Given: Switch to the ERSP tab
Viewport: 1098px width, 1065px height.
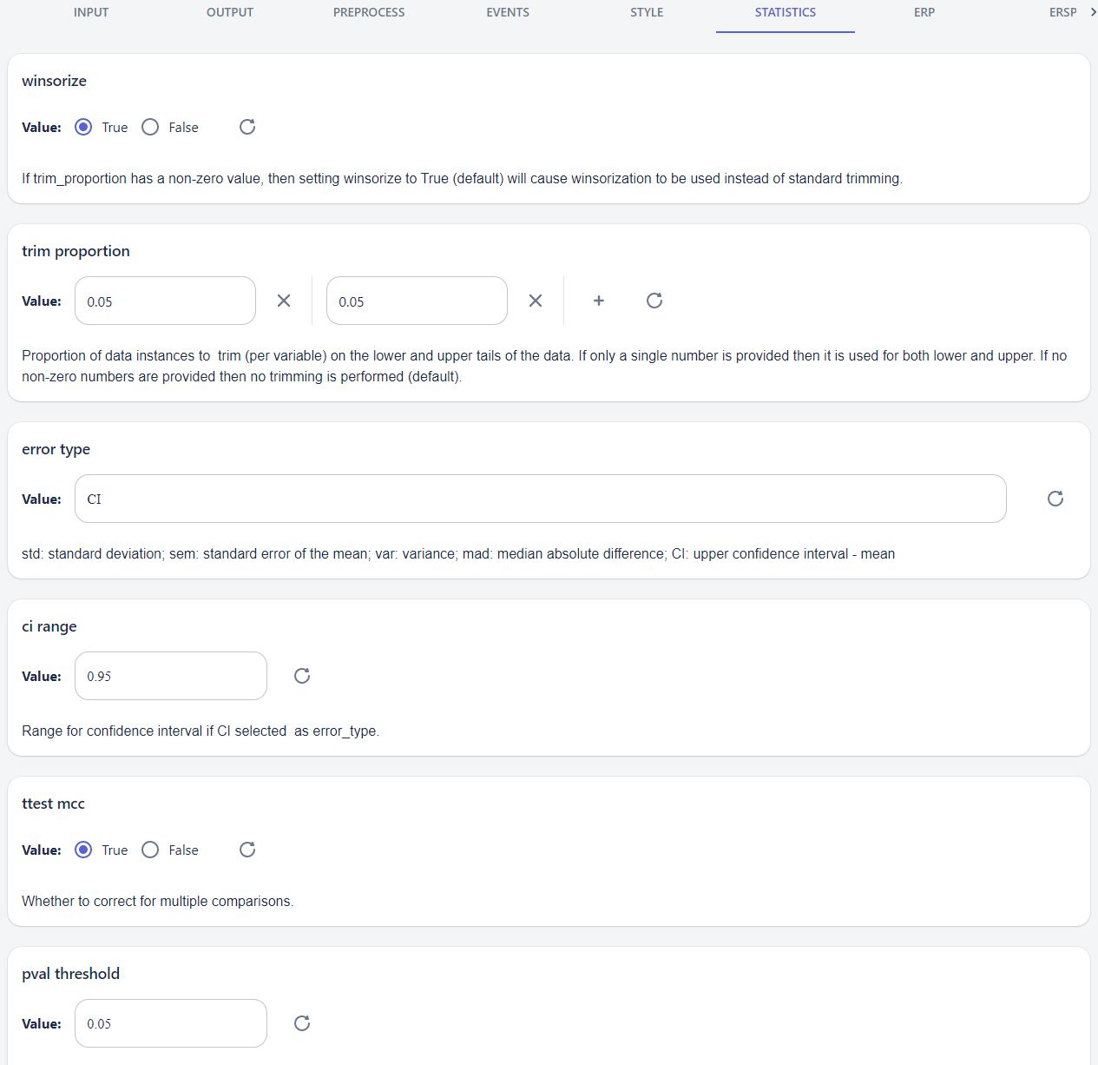Looking at the screenshot, I should click(1062, 12).
